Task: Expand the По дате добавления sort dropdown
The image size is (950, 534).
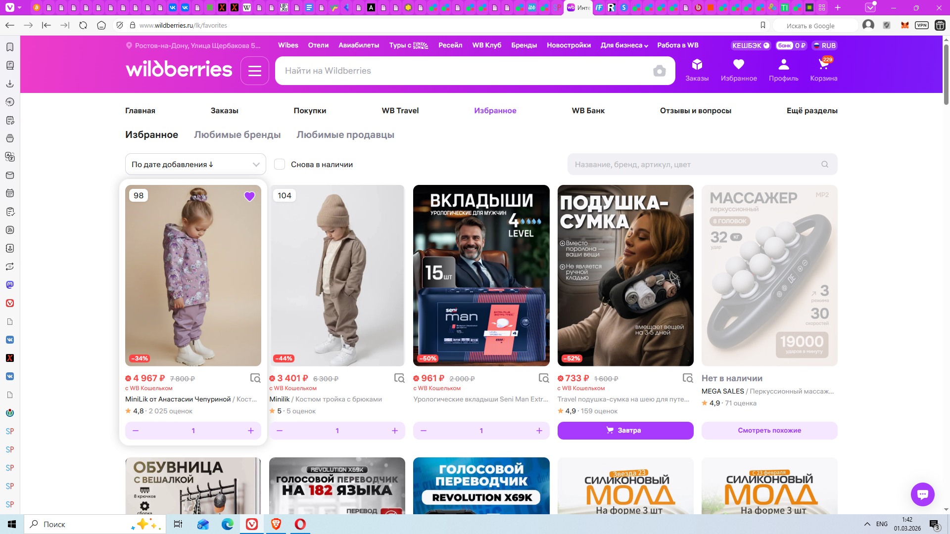Action: click(x=195, y=165)
